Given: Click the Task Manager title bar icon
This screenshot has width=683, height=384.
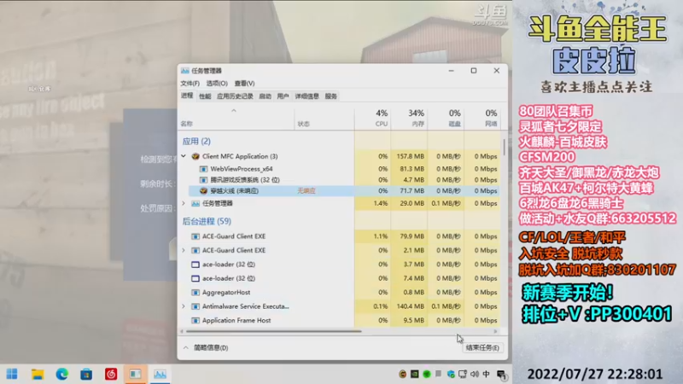Looking at the screenshot, I should pos(185,71).
